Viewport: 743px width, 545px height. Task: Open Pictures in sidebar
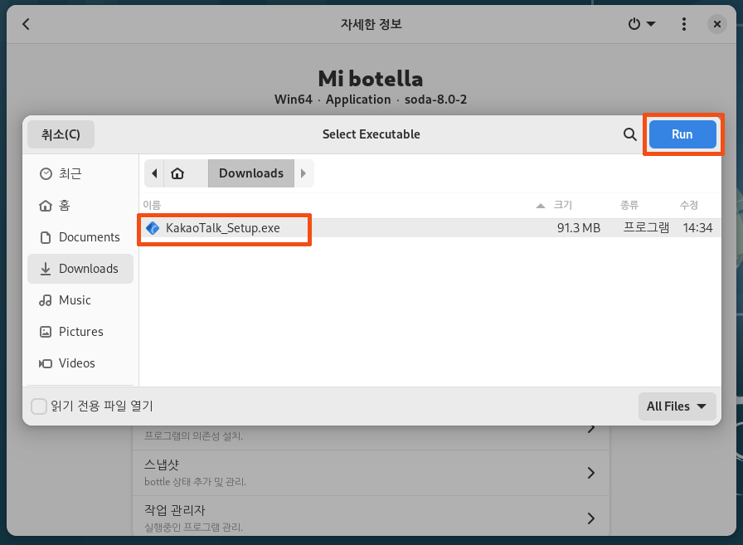pyautogui.click(x=80, y=332)
